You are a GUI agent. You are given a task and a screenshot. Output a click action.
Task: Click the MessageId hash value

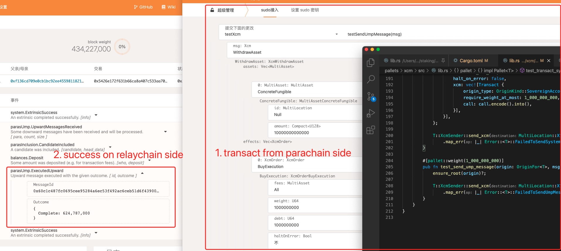coord(96,191)
